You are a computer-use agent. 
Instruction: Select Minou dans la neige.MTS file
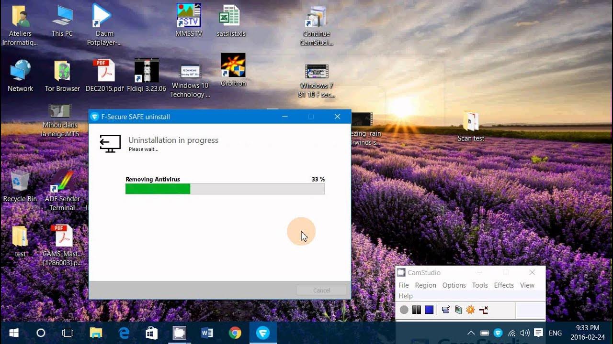point(60,120)
